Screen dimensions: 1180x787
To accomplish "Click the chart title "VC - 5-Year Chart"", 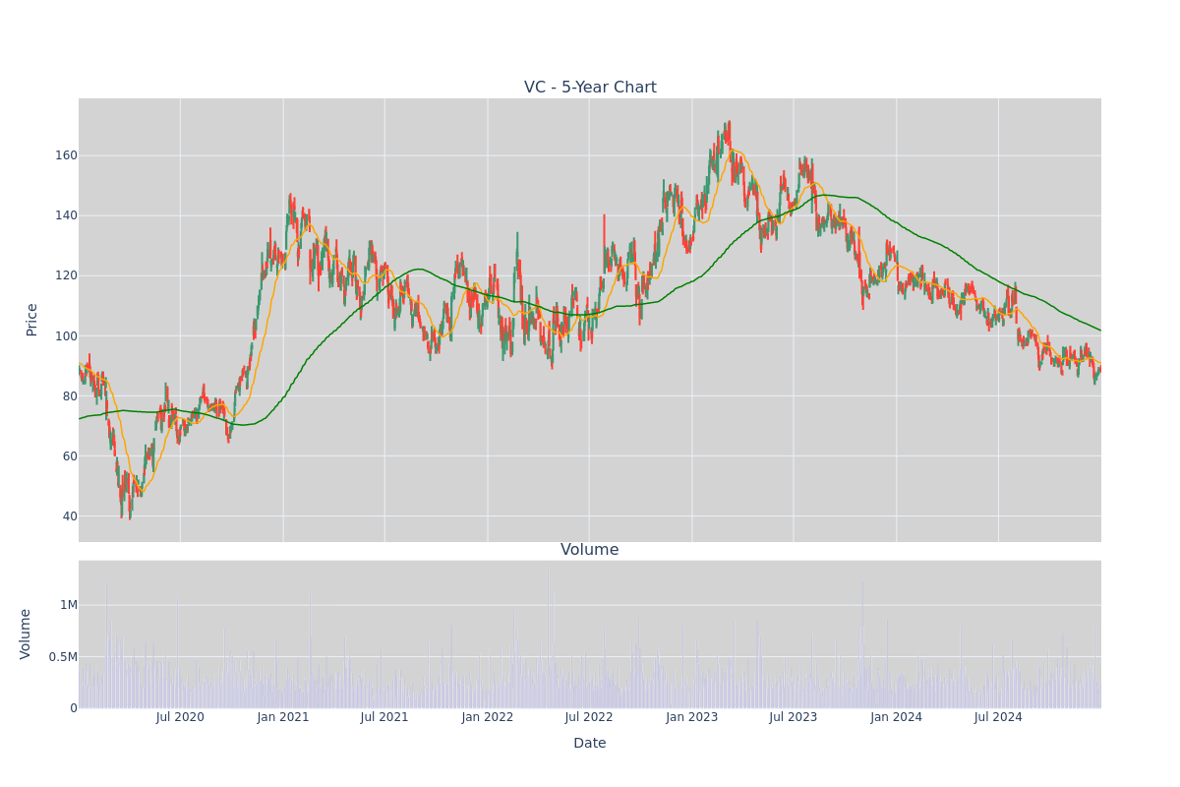I will click(590, 88).
